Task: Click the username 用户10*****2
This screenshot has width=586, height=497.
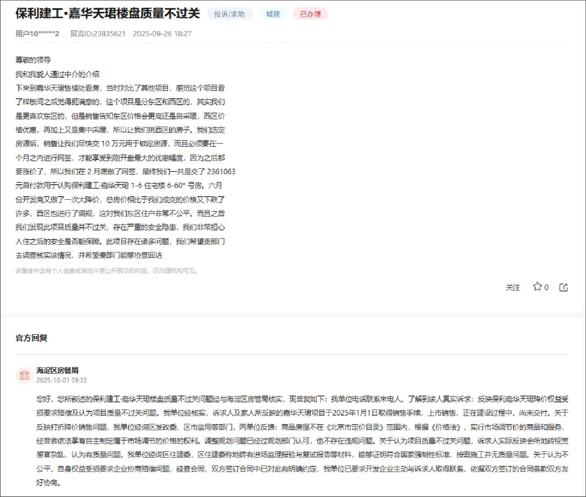Action: coord(38,33)
